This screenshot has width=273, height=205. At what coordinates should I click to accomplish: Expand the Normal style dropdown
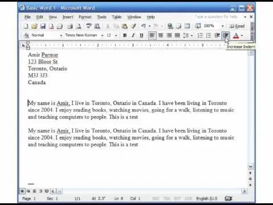pyautogui.click(x=61, y=35)
